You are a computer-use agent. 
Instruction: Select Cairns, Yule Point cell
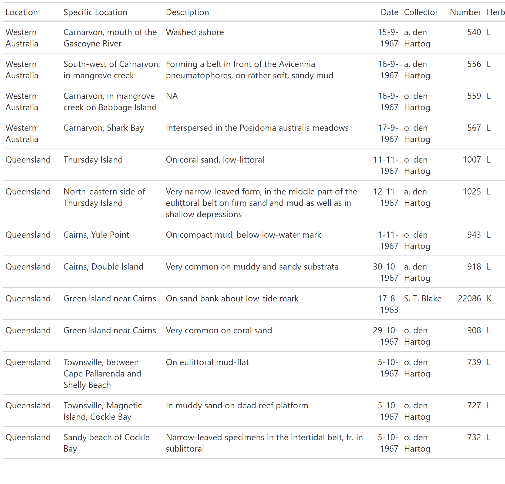pos(96,235)
